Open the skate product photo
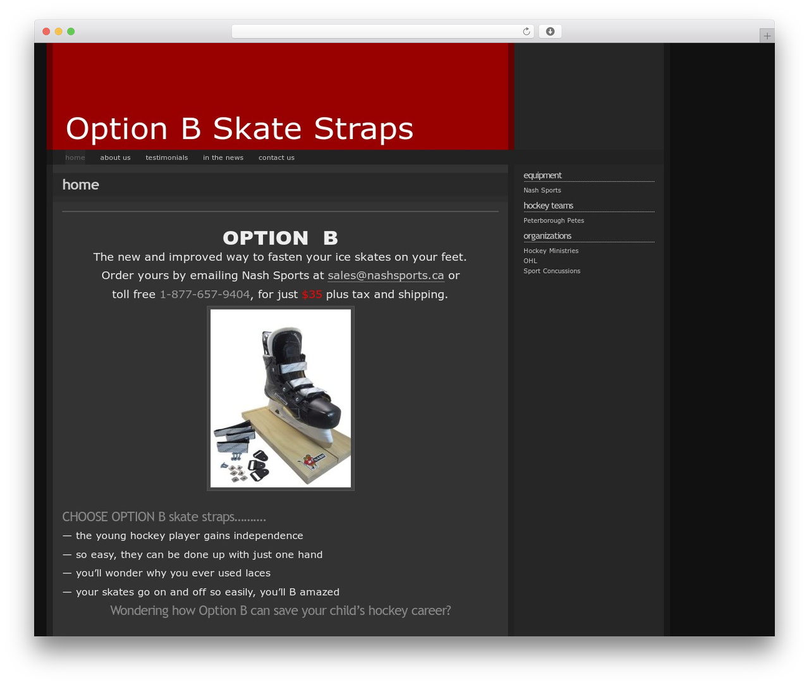The height and width of the screenshot is (685, 809). pos(281,398)
